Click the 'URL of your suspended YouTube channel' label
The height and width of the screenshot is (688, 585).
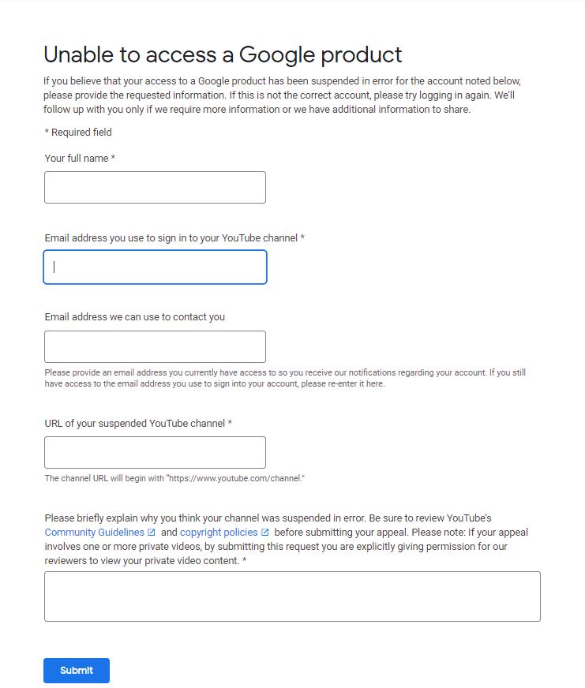point(138,423)
